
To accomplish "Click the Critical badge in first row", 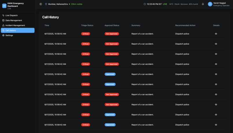I will coord(86,34).
